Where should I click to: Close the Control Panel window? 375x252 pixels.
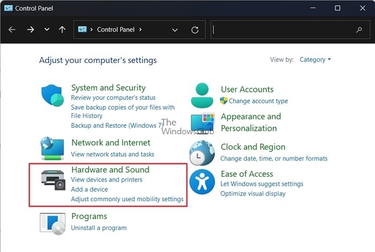tap(363, 8)
